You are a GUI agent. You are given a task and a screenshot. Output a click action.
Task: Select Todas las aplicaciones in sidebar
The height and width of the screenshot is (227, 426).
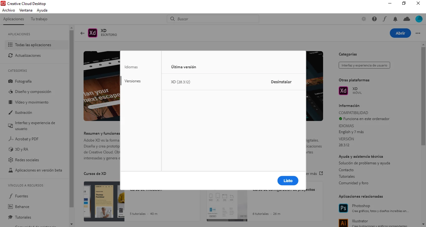coord(37,45)
